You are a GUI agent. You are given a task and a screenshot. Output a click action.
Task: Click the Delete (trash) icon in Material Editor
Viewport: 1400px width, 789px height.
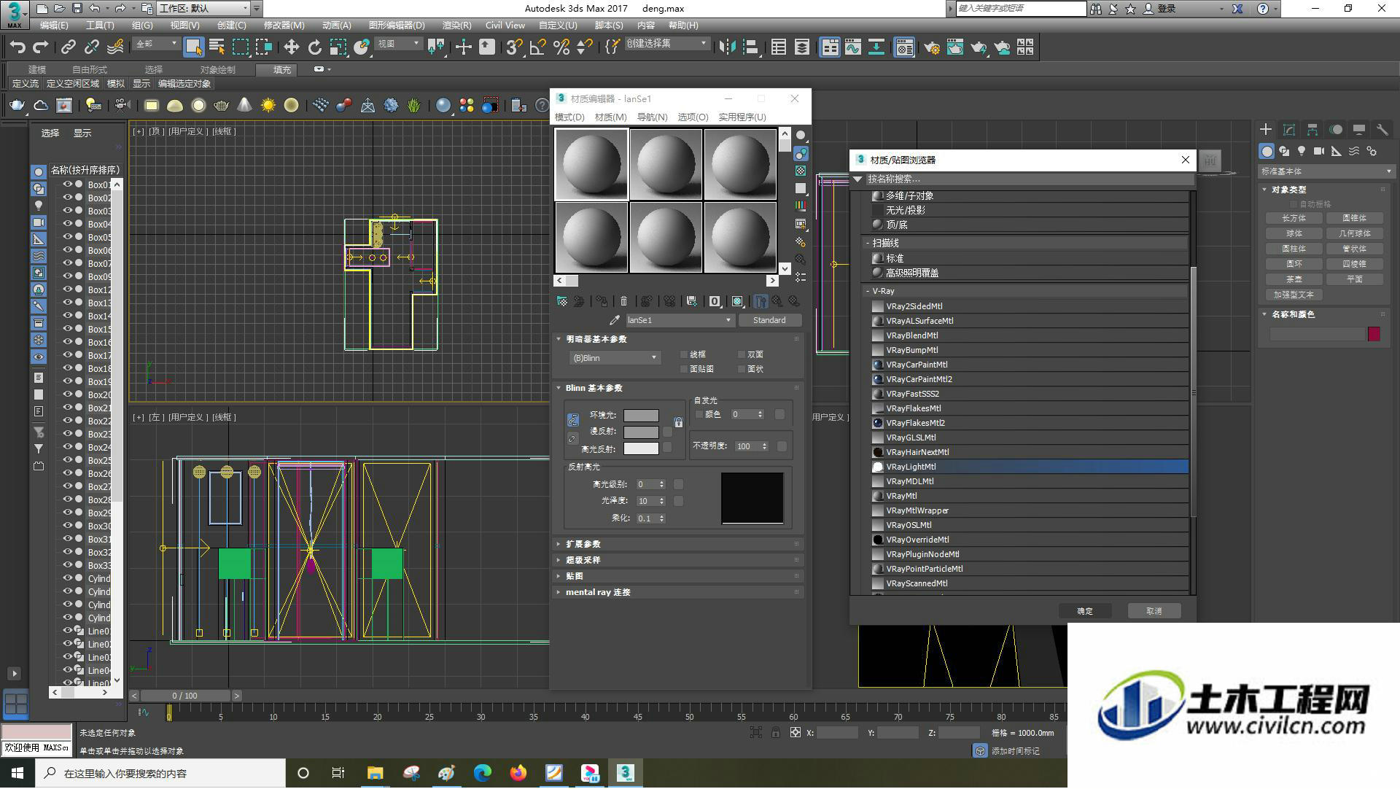point(623,301)
